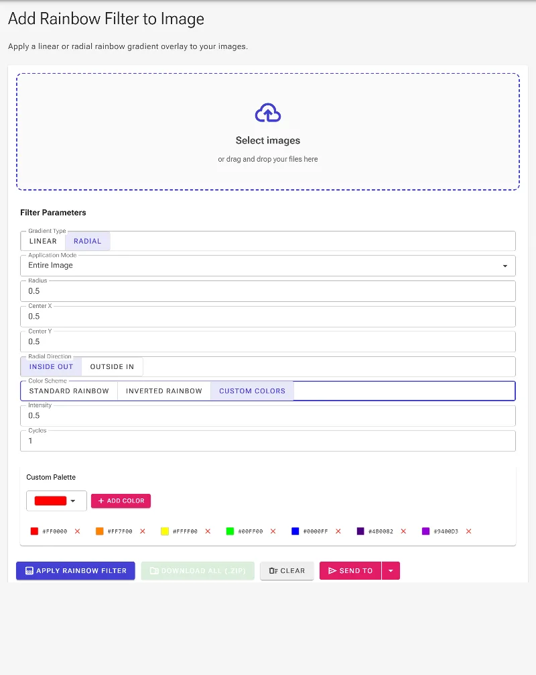Focus the Center X input field

point(268,317)
